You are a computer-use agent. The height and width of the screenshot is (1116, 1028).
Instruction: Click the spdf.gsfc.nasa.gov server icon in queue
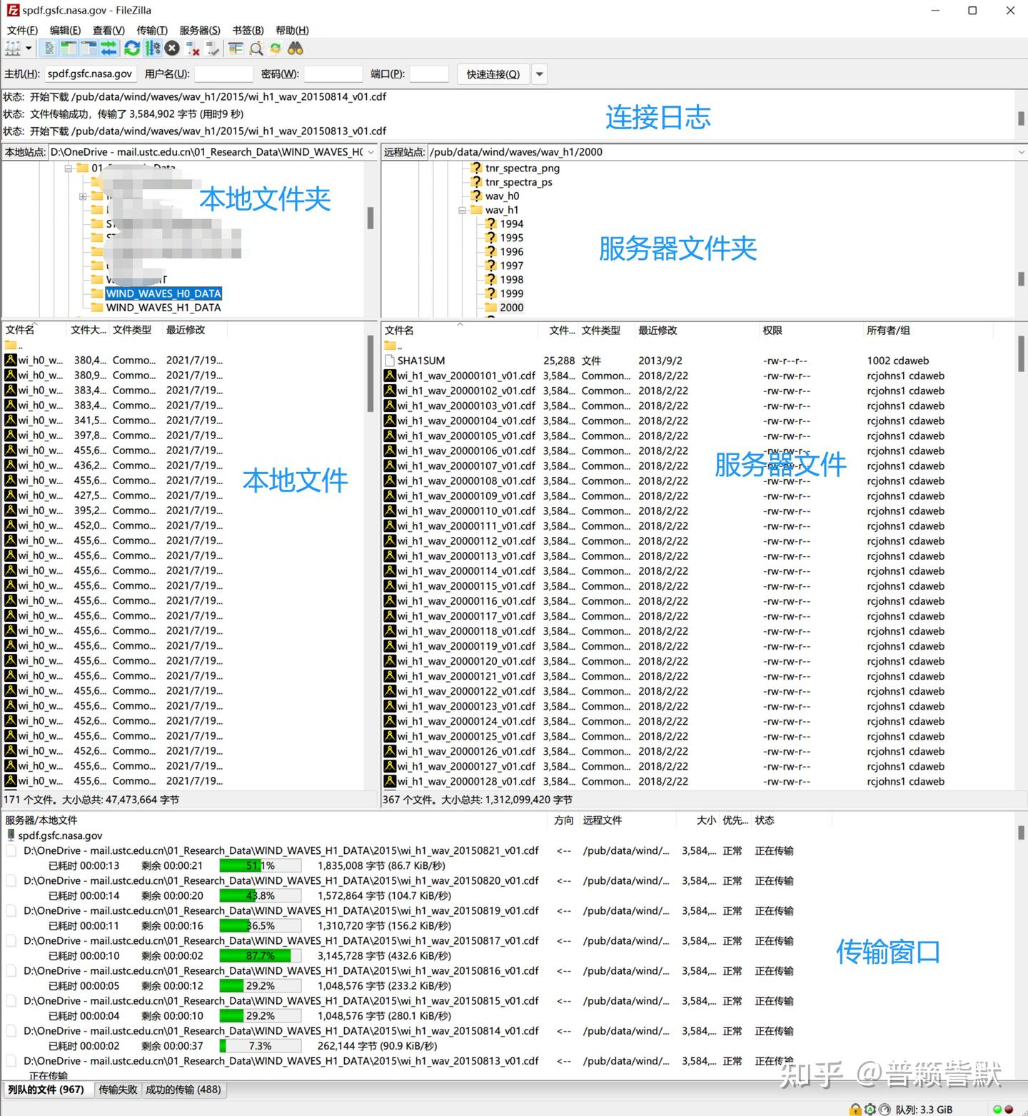pyautogui.click(x=11, y=835)
